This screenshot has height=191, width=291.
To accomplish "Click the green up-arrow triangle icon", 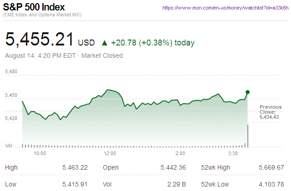I will click(105, 43).
